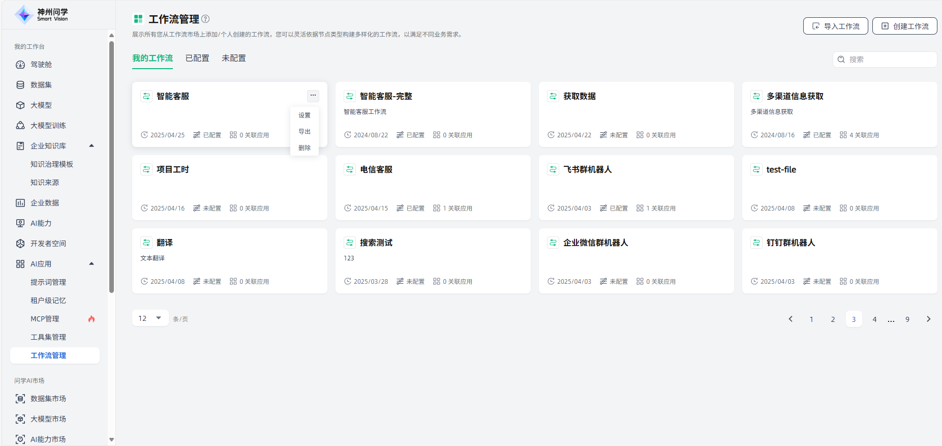The height and width of the screenshot is (446, 942).
Task: Open the 大模型训练 training icon
Action: [x=20, y=126]
